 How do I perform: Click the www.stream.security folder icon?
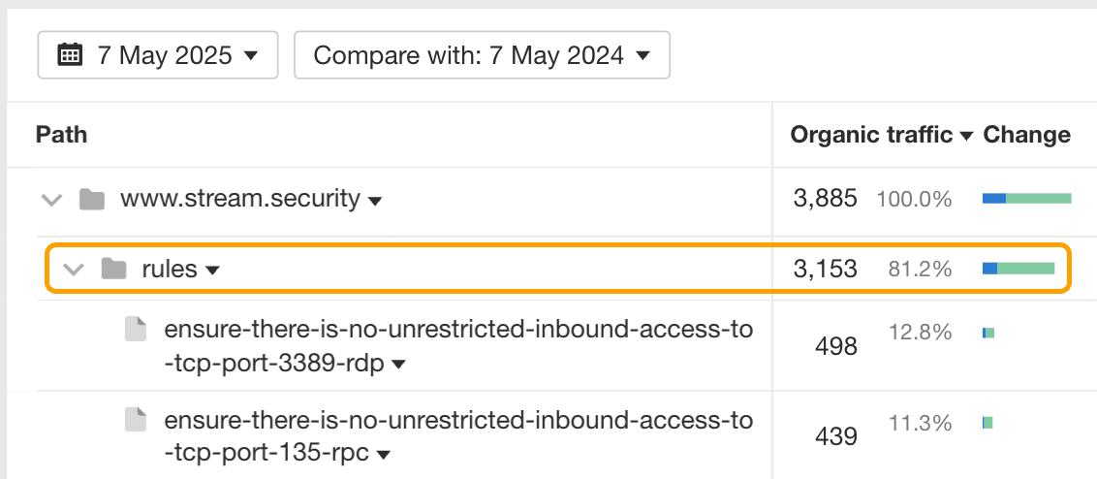(92, 200)
